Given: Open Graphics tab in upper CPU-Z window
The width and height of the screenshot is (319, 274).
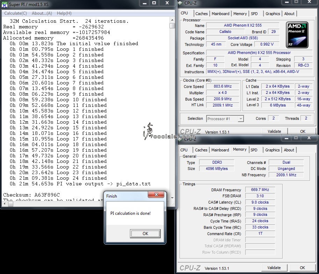Looking at the screenshot, I should (273, 14).
